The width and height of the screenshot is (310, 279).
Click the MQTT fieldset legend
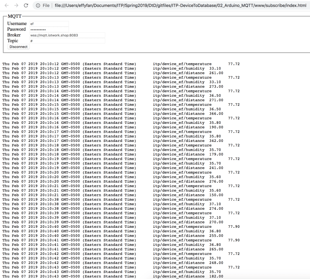tap(15, 16)
